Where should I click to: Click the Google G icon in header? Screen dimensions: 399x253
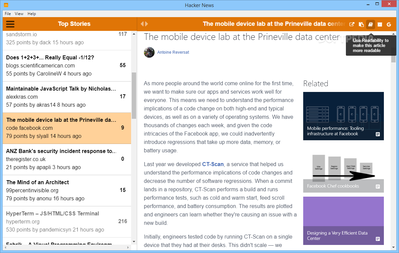pos(389,24)
